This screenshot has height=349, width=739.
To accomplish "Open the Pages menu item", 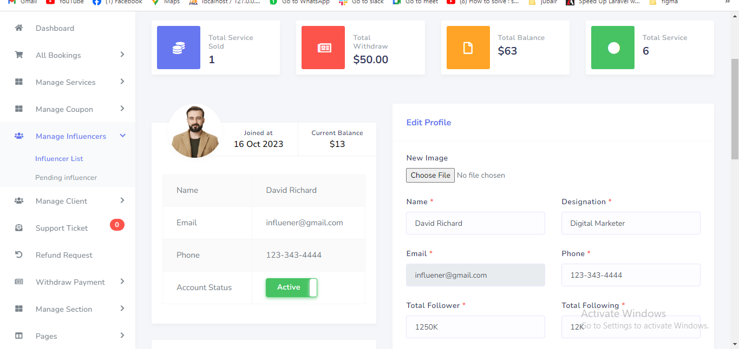I will pos(46,336).
